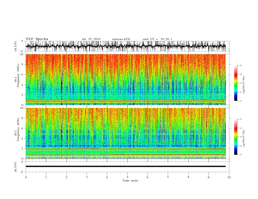
Task: Click the "VLF Spectra" plot title
Action: [x=37, y=39]
